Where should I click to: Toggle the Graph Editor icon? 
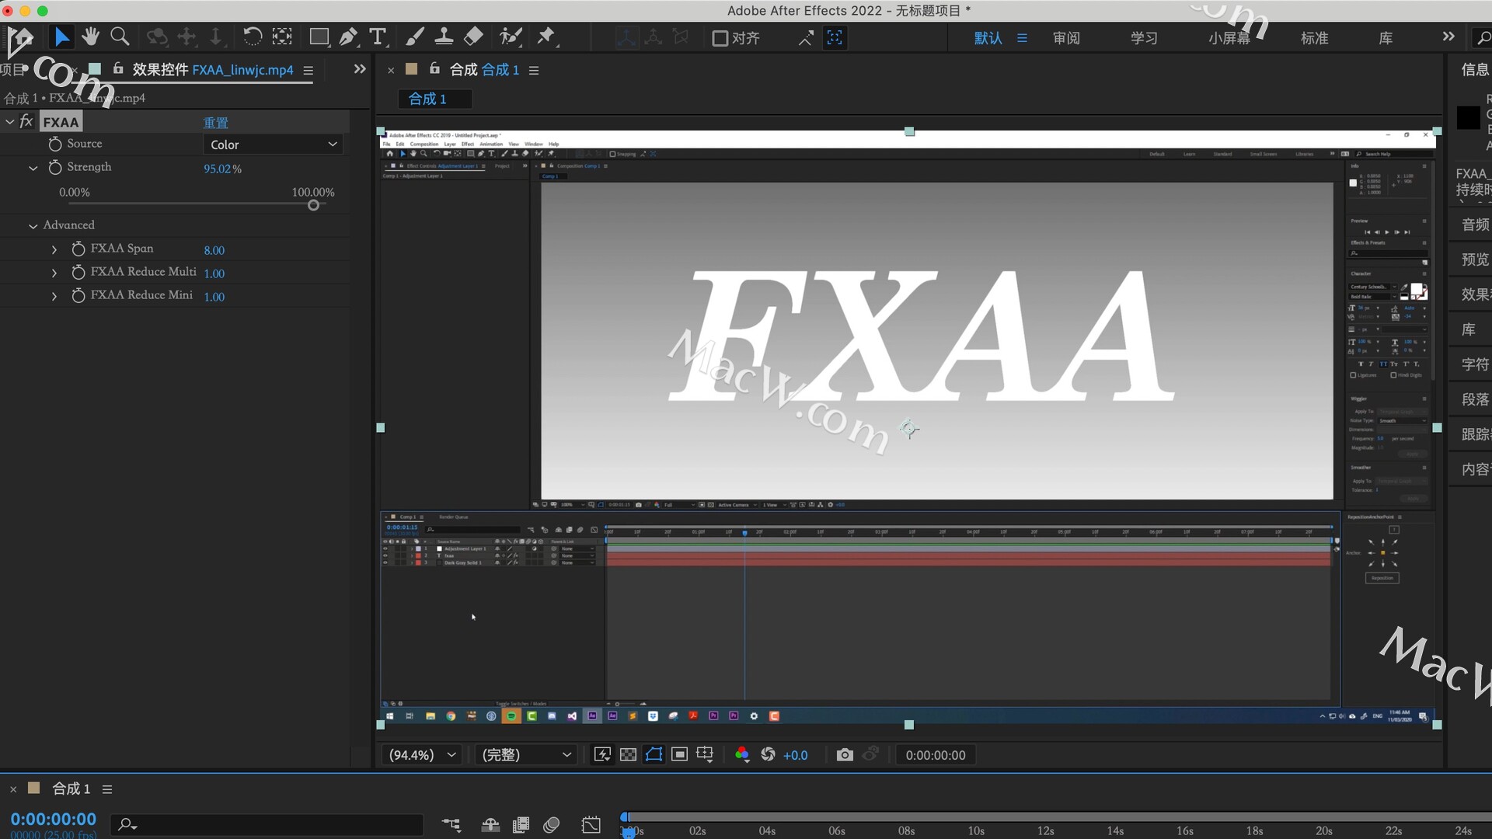(x=591, y=825)
